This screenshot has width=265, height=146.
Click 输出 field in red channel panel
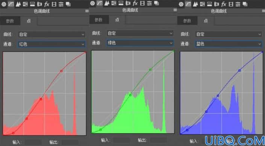70,142
